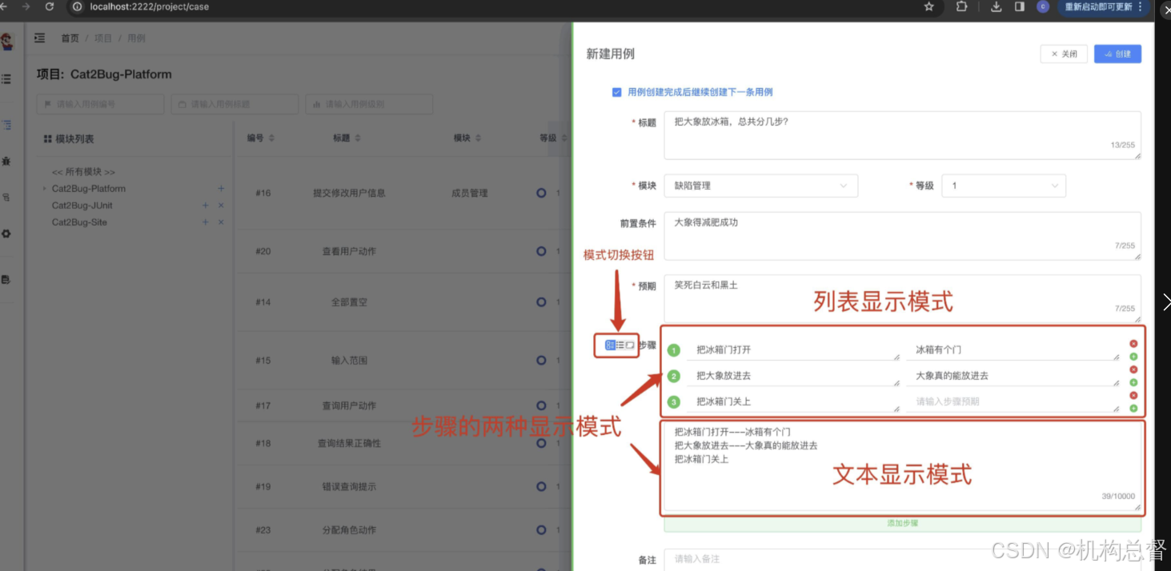This screenshot has height=571, width=1171.
Task: Click the 重新启动即可更新 update button
Action: click(x=1104, y=6)
